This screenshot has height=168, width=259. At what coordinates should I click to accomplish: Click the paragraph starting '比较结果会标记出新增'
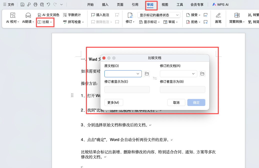point(148,154)
